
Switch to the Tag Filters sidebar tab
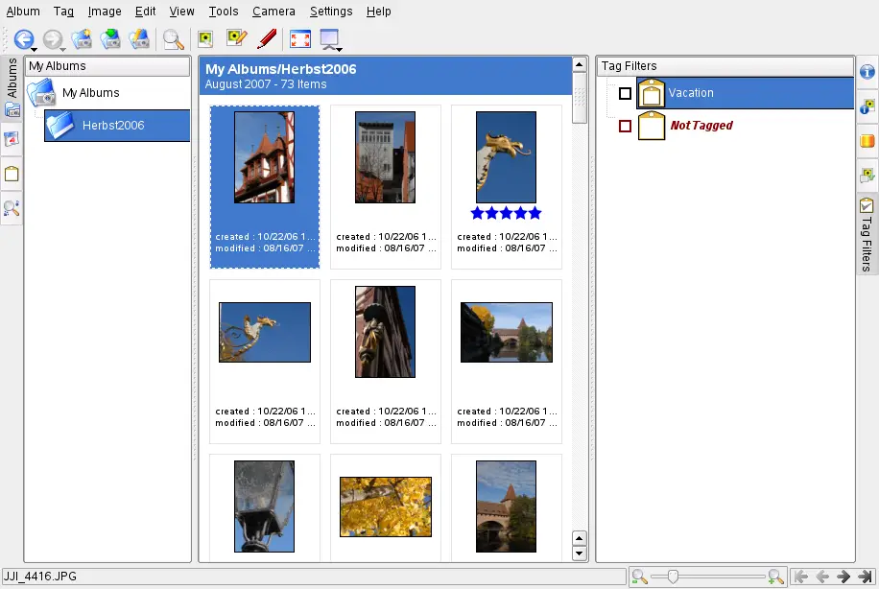pyautogui.click(x=867, y=234)
